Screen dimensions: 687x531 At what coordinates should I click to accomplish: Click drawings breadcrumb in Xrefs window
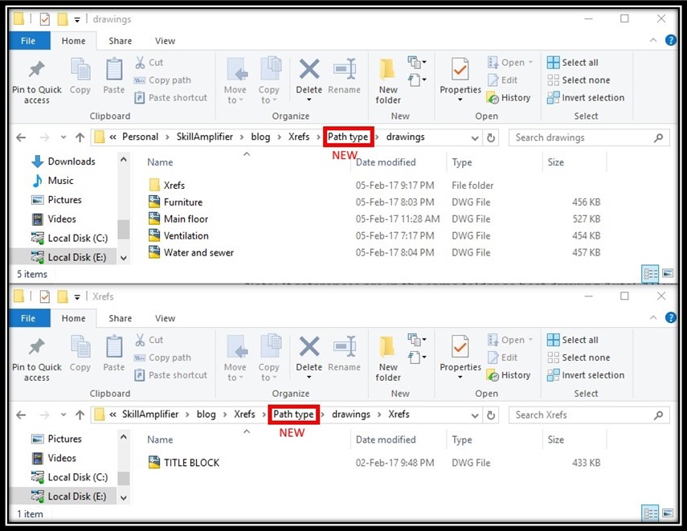[x=351, y=414]
